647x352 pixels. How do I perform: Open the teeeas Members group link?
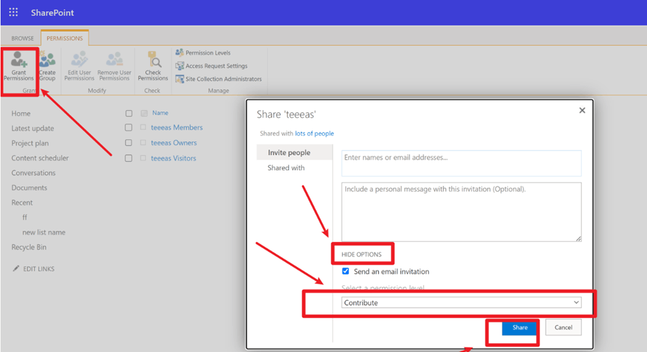[177, 128]
